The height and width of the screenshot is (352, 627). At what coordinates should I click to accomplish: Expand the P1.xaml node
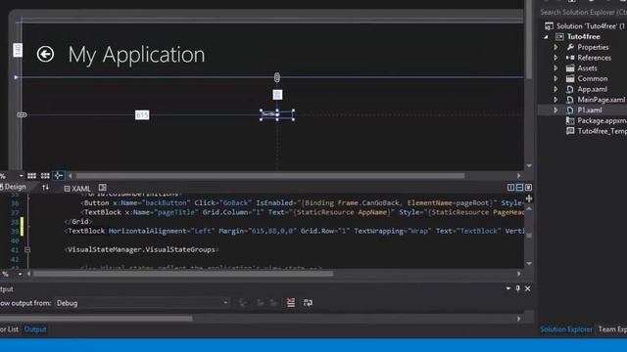pyautogui.click(x=555, y=110)
